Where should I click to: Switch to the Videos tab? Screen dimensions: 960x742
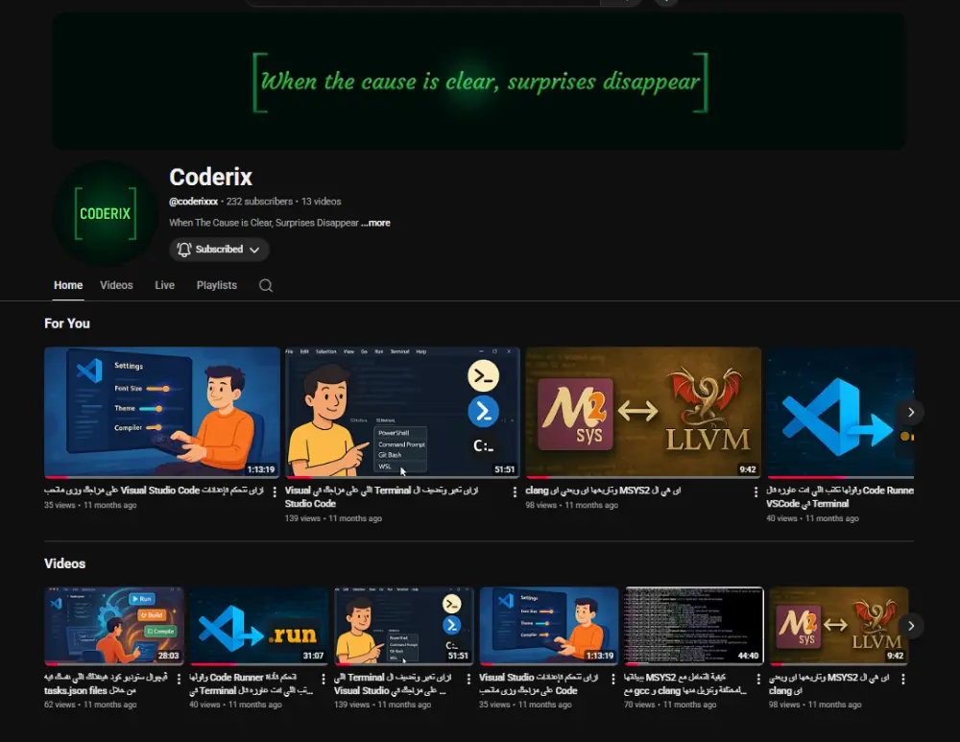116,285
